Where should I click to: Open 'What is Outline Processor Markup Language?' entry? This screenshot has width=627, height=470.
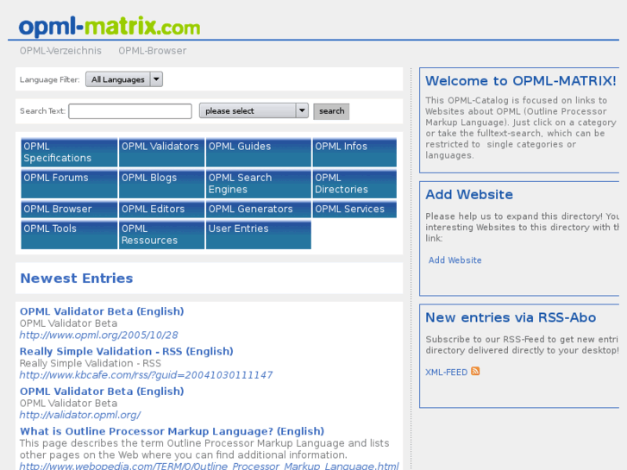[172, 431]
